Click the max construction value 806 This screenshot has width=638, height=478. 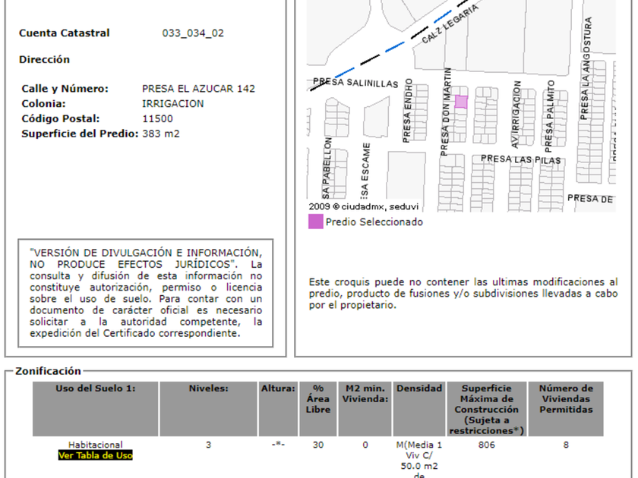(x=487, y=445)
